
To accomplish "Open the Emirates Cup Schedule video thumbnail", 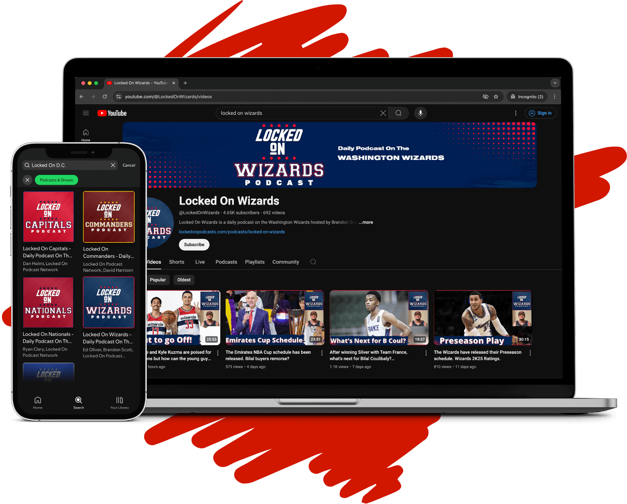I will 275,317.
